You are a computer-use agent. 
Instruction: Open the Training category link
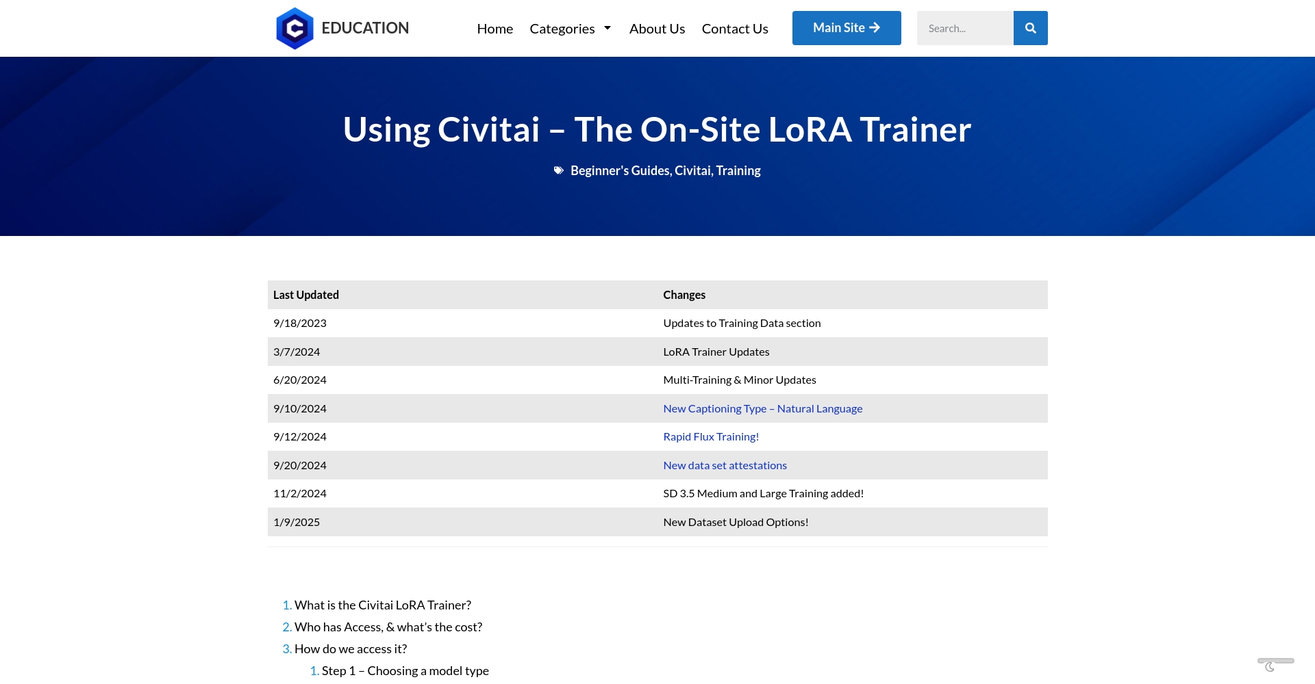tap(738, 171)
